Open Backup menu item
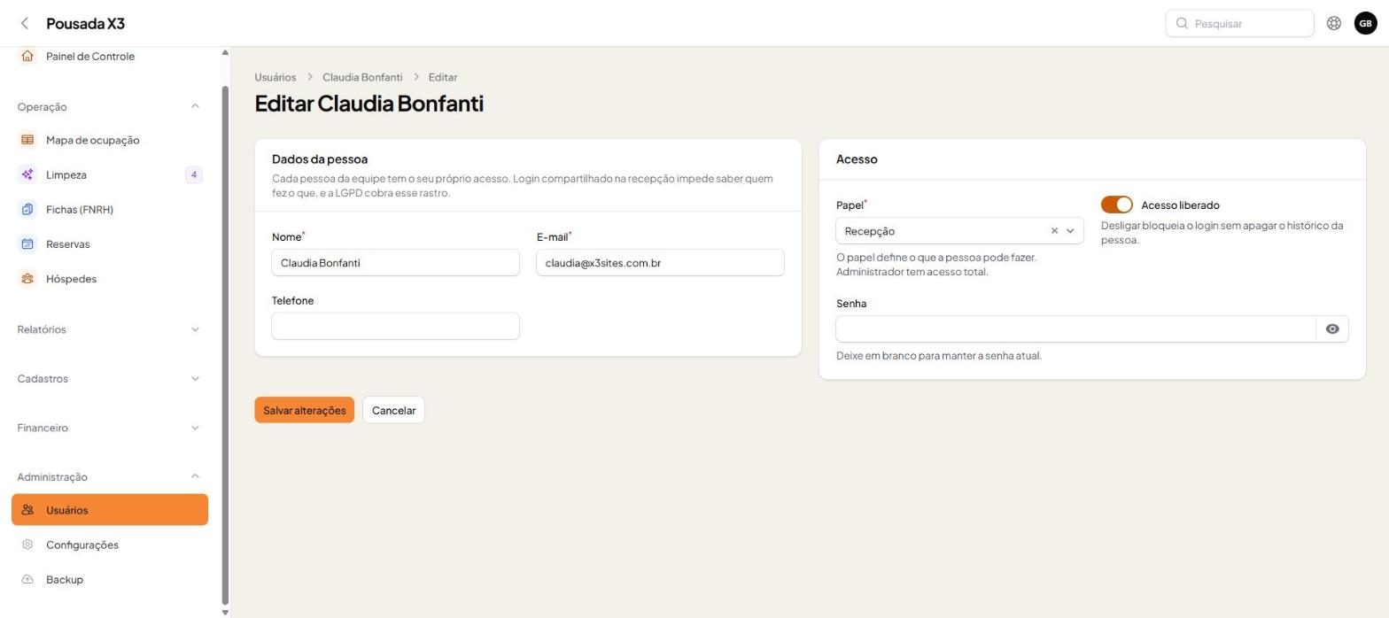The image size is (1389, 618). click(110, 579)
